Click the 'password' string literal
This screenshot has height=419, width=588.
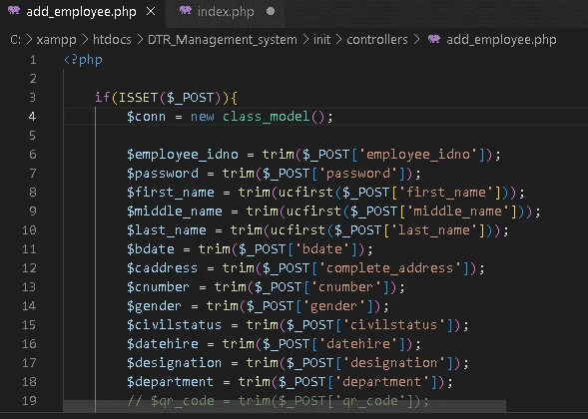357,174
